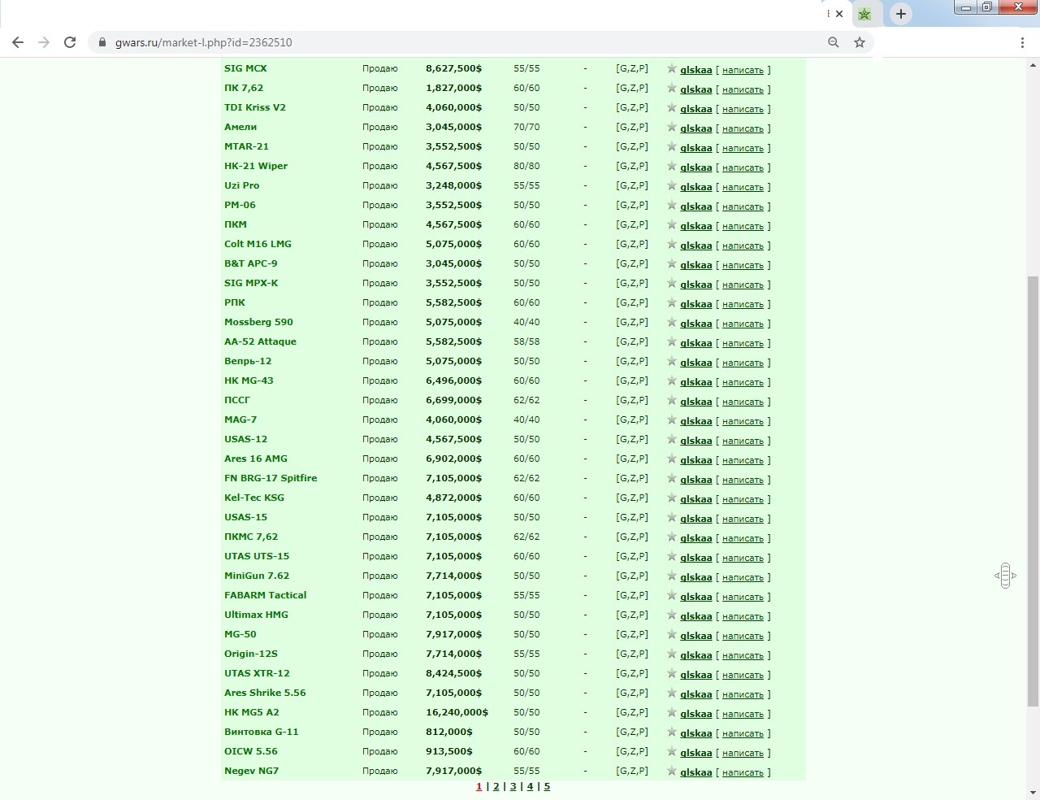Viewport: 1040px width, 800px height.
Task: Open the OICW 5.56 item link
Action: click(251, 751)
